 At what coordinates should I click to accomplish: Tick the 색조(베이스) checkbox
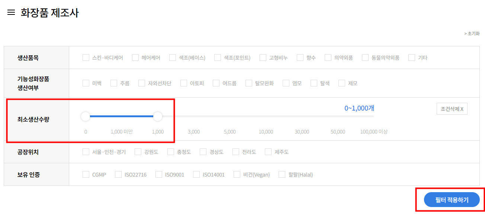click(x=173, y=58)
